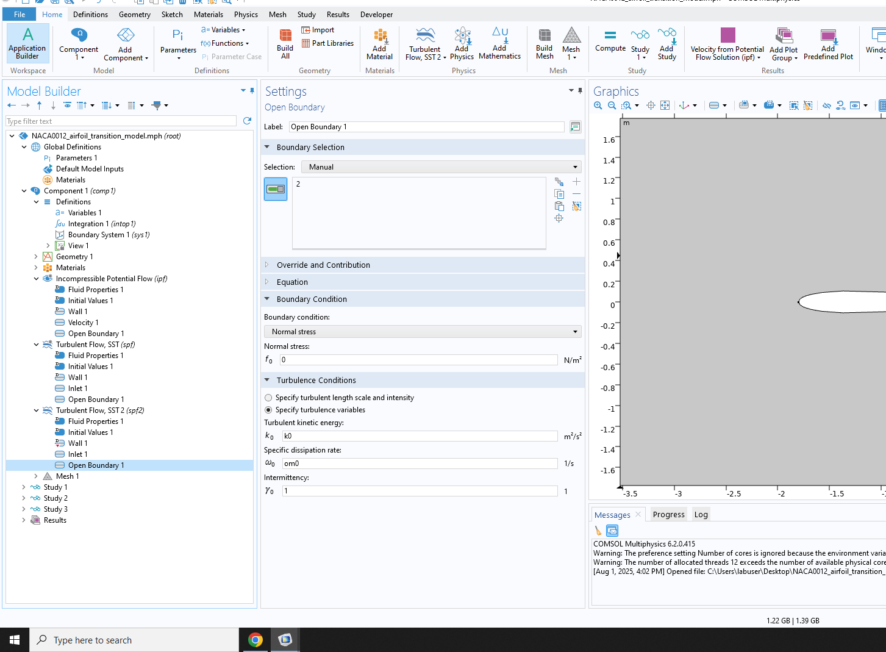Open the Boundary condition Normal stress dropdown

pos(422,332)
